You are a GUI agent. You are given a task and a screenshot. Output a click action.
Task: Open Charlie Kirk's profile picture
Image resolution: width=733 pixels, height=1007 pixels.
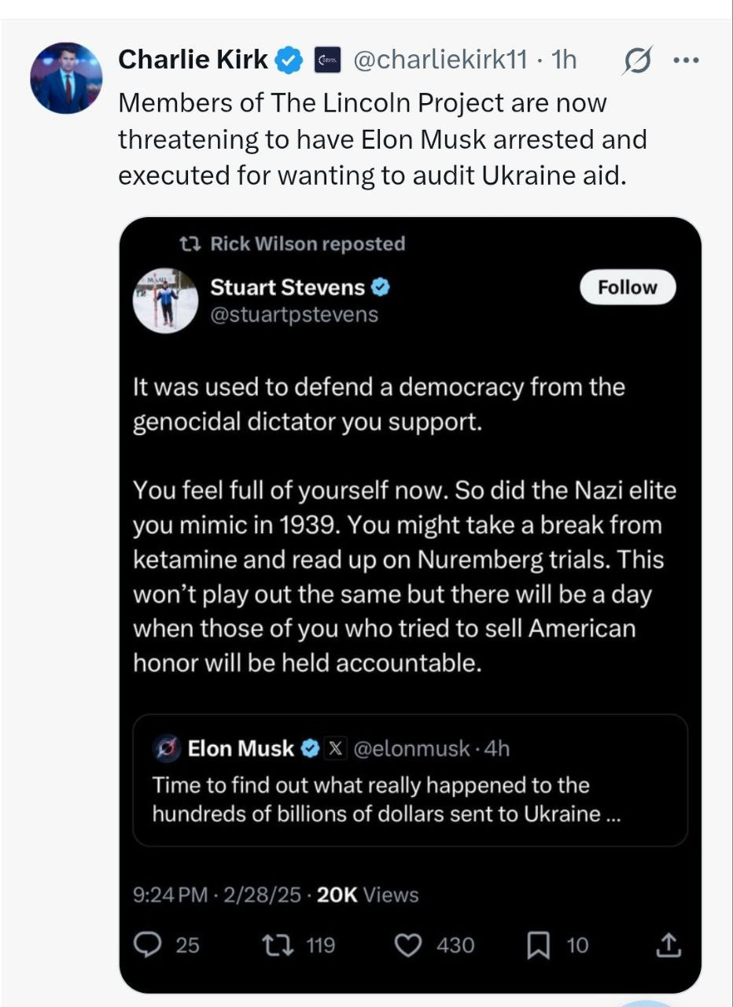pos(66,78)
